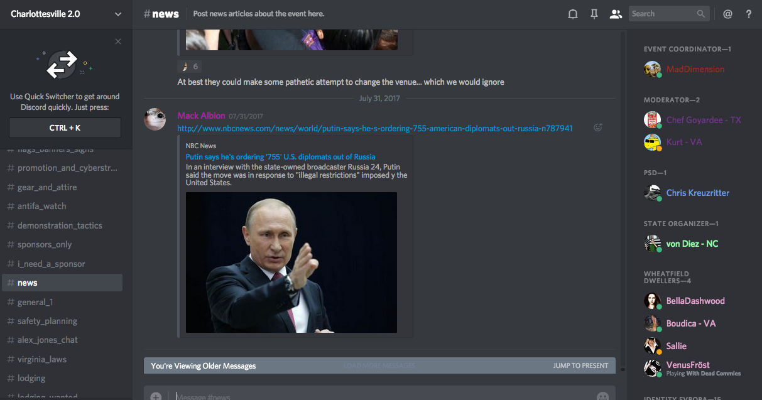This screenshot has width=762, height=400.
Task: Click the Search input field
Action: pyautogui.click(x=663, y=14)
